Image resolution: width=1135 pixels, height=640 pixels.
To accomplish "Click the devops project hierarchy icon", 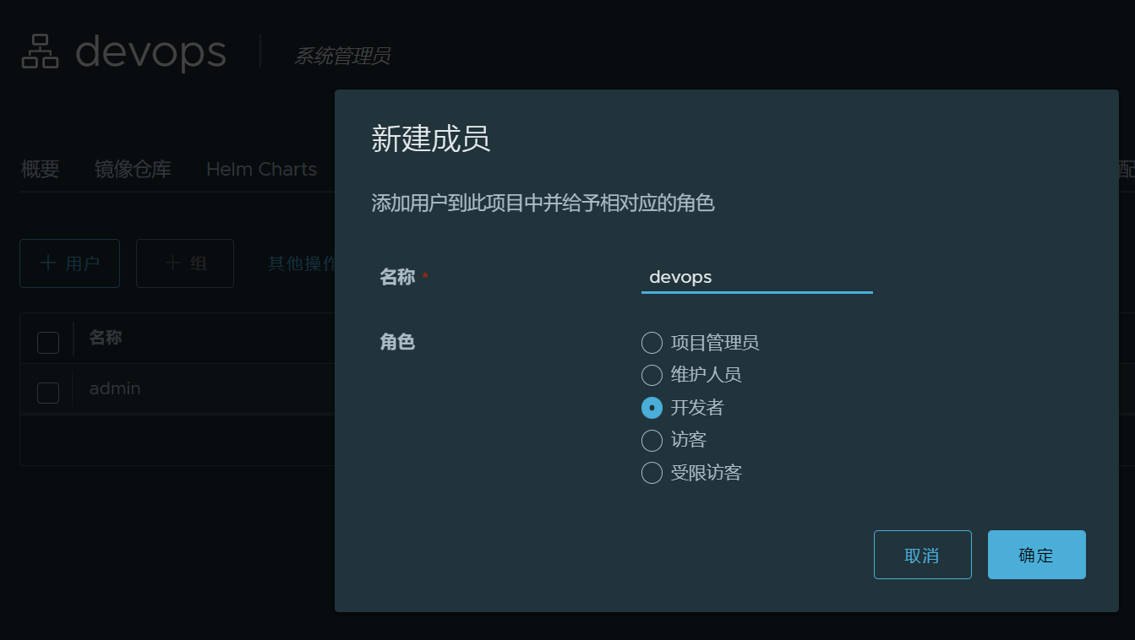I will [x=40, y=52].
